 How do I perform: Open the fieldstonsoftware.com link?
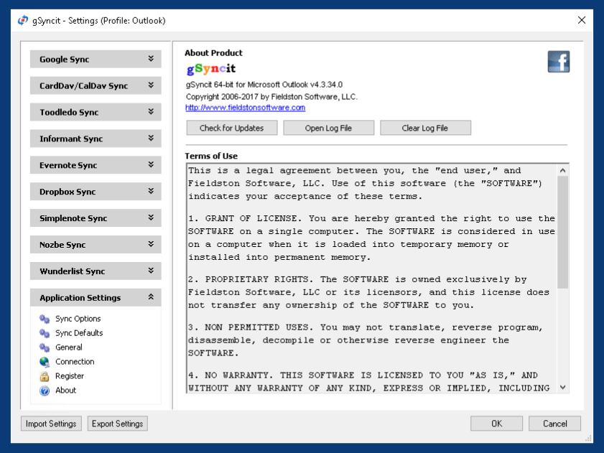pos(246,108)
